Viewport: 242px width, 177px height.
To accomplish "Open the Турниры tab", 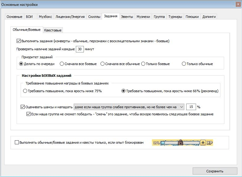I will (175, 17).
